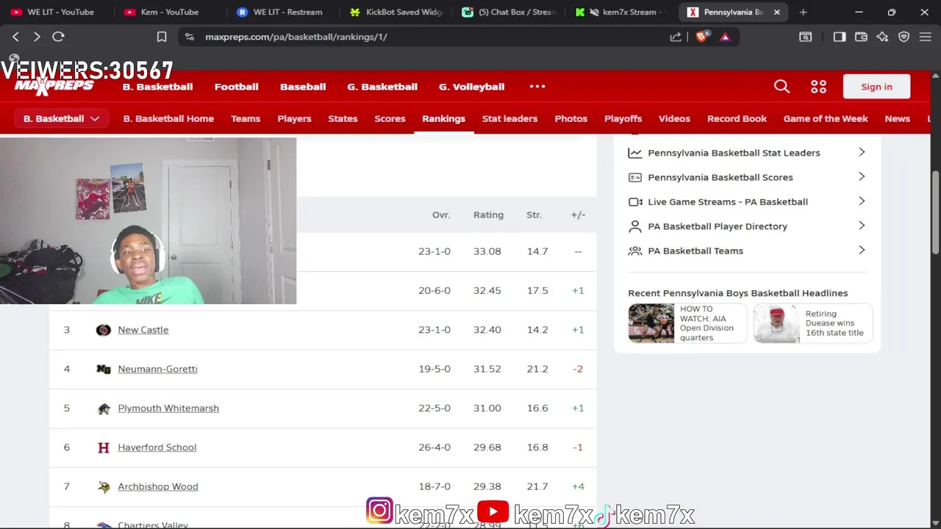Open the Stat leaders subnav item
Viewport: 941px width, 529px height.
click(x=509, y=118)
